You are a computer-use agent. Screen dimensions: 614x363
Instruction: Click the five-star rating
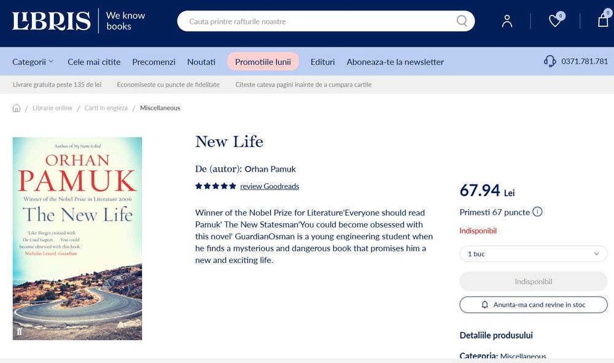[216, 186]
